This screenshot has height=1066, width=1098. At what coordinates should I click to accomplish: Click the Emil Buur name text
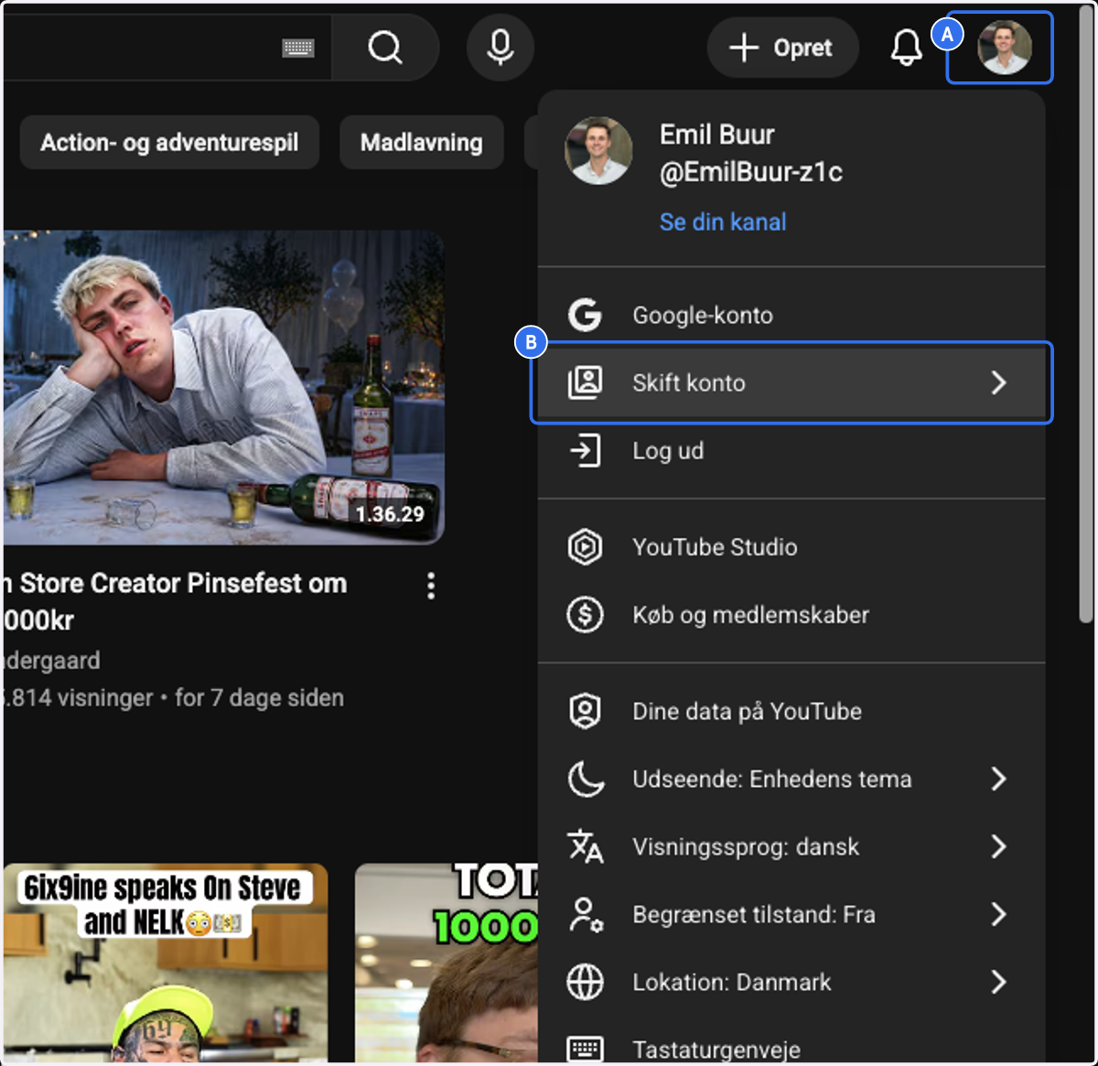click(717, 135)
